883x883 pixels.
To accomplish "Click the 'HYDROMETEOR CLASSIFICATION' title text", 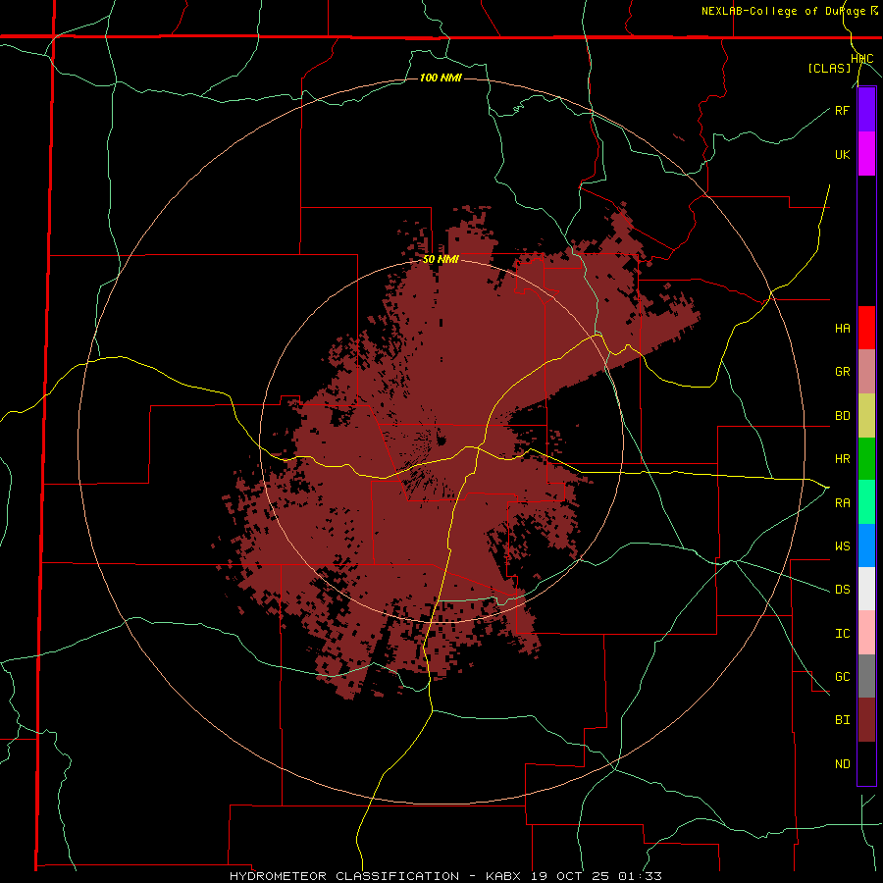I will click(344, 876).
